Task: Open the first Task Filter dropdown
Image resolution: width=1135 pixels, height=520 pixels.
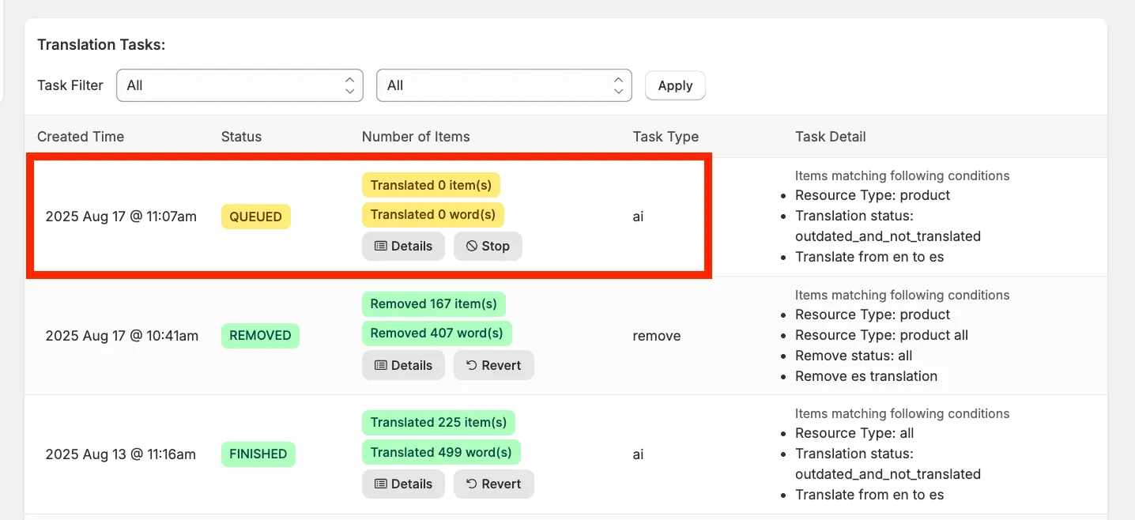Action: click(239, 85)
